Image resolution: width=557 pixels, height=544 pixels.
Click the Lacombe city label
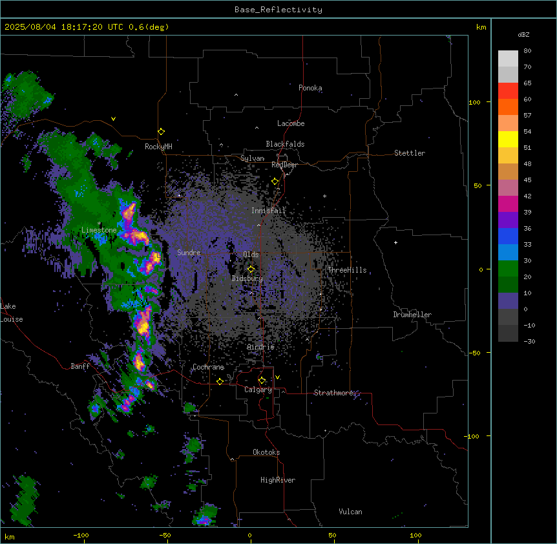tap(291, 123)
